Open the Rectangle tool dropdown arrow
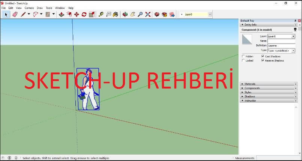Viewport: 302px width, 161px height. [x=54, y=14]
